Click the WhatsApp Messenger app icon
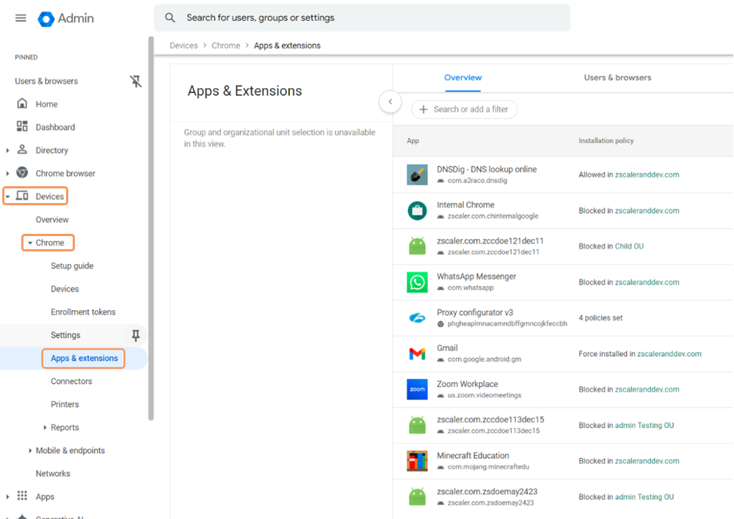 point(417,282)
